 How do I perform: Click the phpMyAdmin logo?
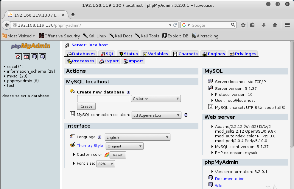(x=31, y=46)
